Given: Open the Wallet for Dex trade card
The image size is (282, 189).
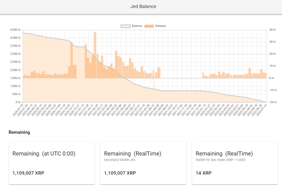Looking at the screenshot, I should (x=235, y=163).
